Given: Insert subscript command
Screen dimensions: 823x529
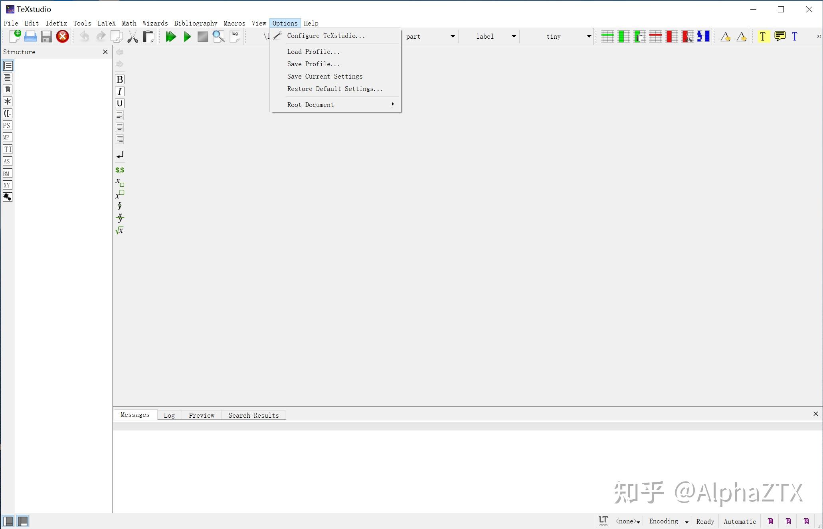Looking at the screenshot, I should (x=119, y=182).
